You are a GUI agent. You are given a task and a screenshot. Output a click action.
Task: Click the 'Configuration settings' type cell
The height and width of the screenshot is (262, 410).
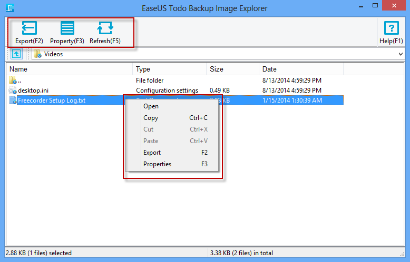(167, 90)
